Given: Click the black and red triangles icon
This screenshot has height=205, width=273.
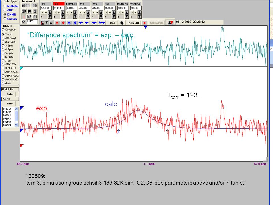Looking at the screenshot, I should 170,23.
